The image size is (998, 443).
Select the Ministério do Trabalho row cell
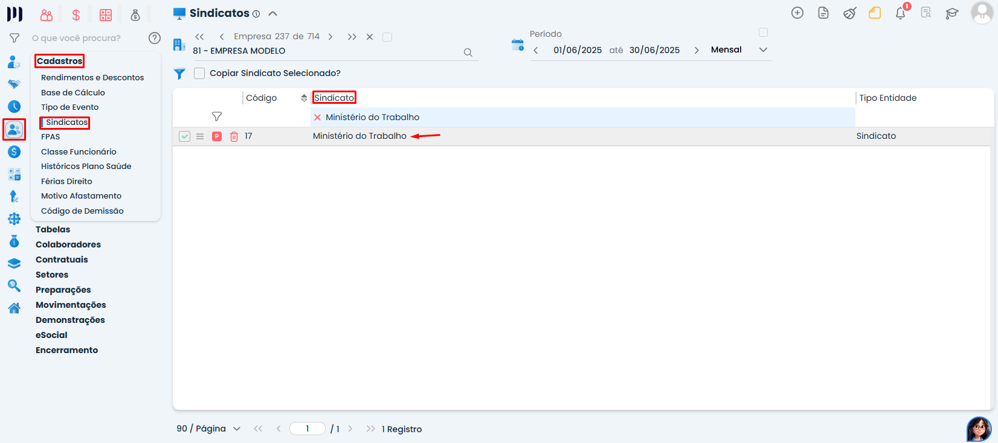click(359, 136)
